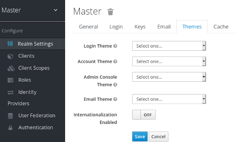Save the theme settings
Viewport: 236px width, 142px height.
point(140,136)
